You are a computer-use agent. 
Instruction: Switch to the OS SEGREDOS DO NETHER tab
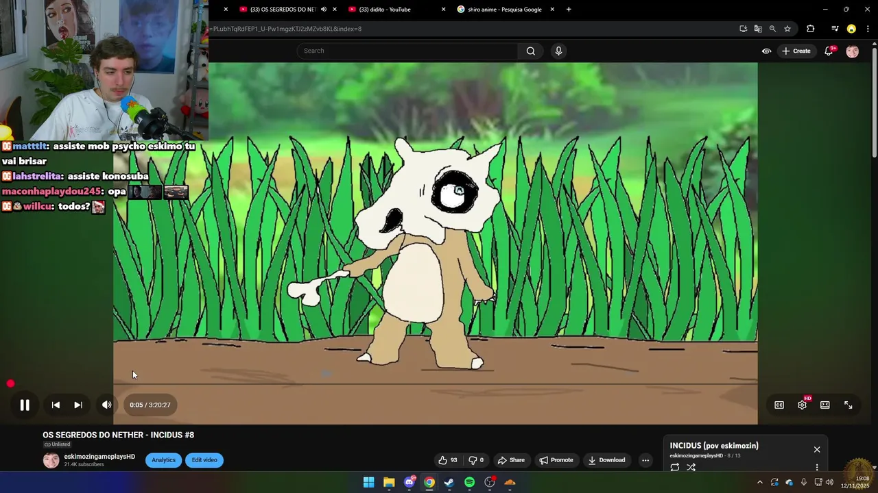tap(283, 10)
